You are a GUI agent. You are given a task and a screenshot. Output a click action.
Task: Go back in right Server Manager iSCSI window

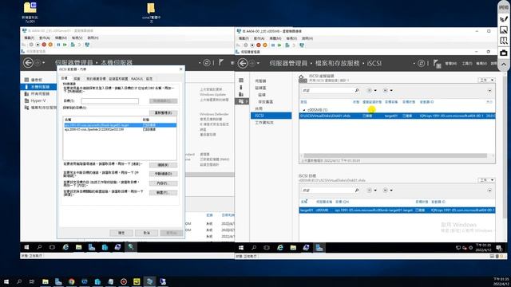click(x=243, y=63)
